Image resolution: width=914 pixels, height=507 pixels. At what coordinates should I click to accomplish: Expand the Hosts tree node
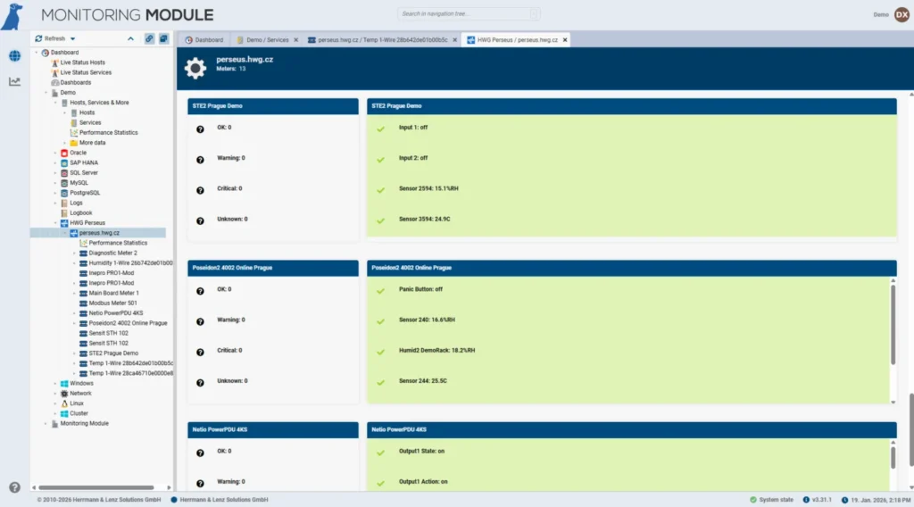click(x=65, y=112)
